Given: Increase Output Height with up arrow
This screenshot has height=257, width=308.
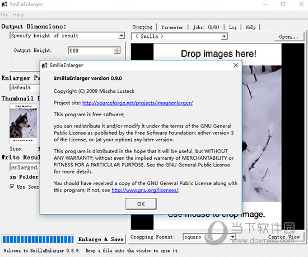Looking at the screenshot, I should (x=117, y=49).
